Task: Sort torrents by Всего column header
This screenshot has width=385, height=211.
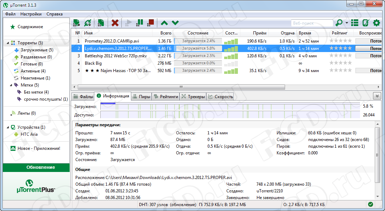Action: (163, 33)
